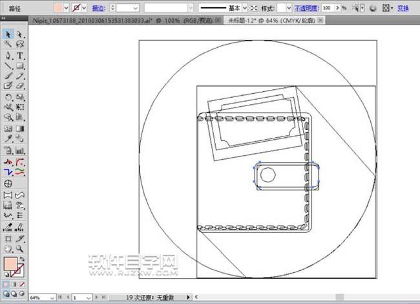The width and height of the screenshot is (420, 304).
Task: Select the Zoom magnifier tool
Action: click(20, 248)
